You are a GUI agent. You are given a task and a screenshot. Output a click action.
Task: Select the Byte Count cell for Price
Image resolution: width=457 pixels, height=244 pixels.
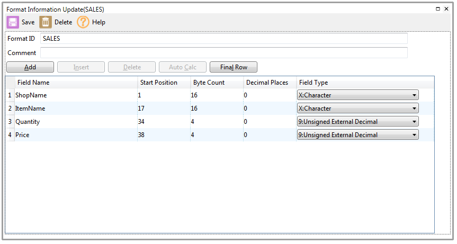(x=216, y=135)
